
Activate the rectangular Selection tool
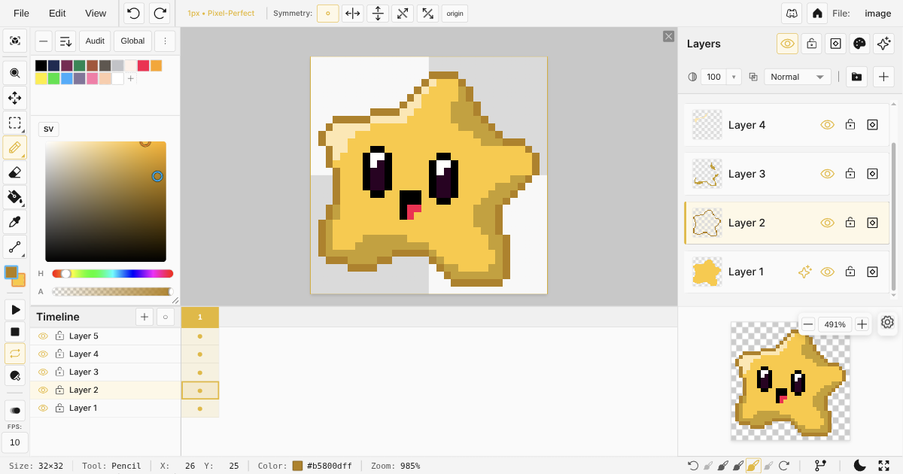pyautogui.click(x=14, y=123)
